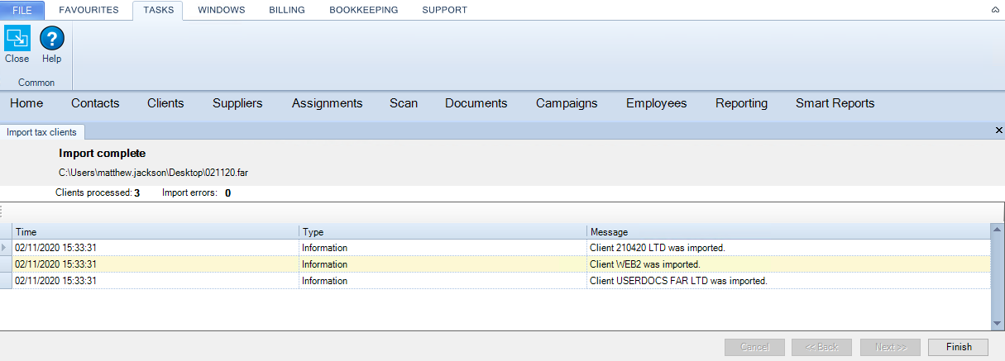Image resolution: width=1005 pixels, height=361 pixels.
Task: Select row 'Client USERDOCS FAR LTD was imported.'
Action: 495,281
